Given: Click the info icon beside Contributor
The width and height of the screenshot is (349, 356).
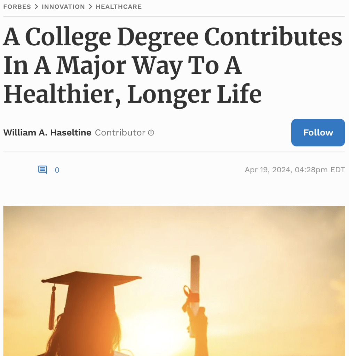Looking at the screenshot, I should coord(151,133).
